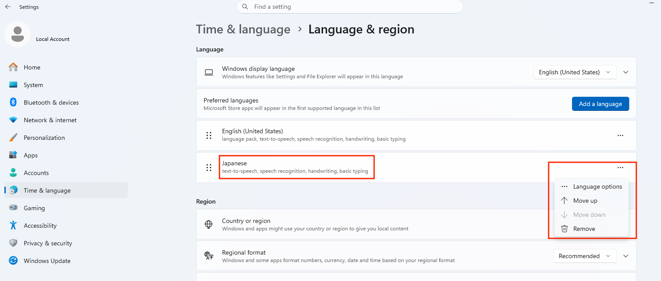The height and width of the screenshot is (281, 661).
Task: Expand the Regional format section chevron
Action: 626,256
